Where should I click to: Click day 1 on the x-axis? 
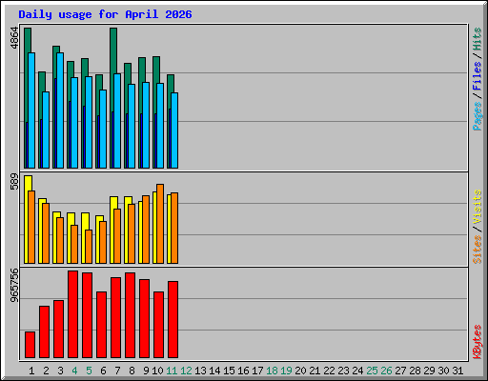31,371
